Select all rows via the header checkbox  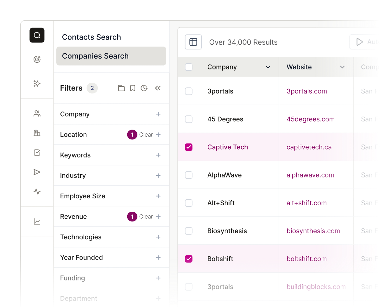point(189,67)
